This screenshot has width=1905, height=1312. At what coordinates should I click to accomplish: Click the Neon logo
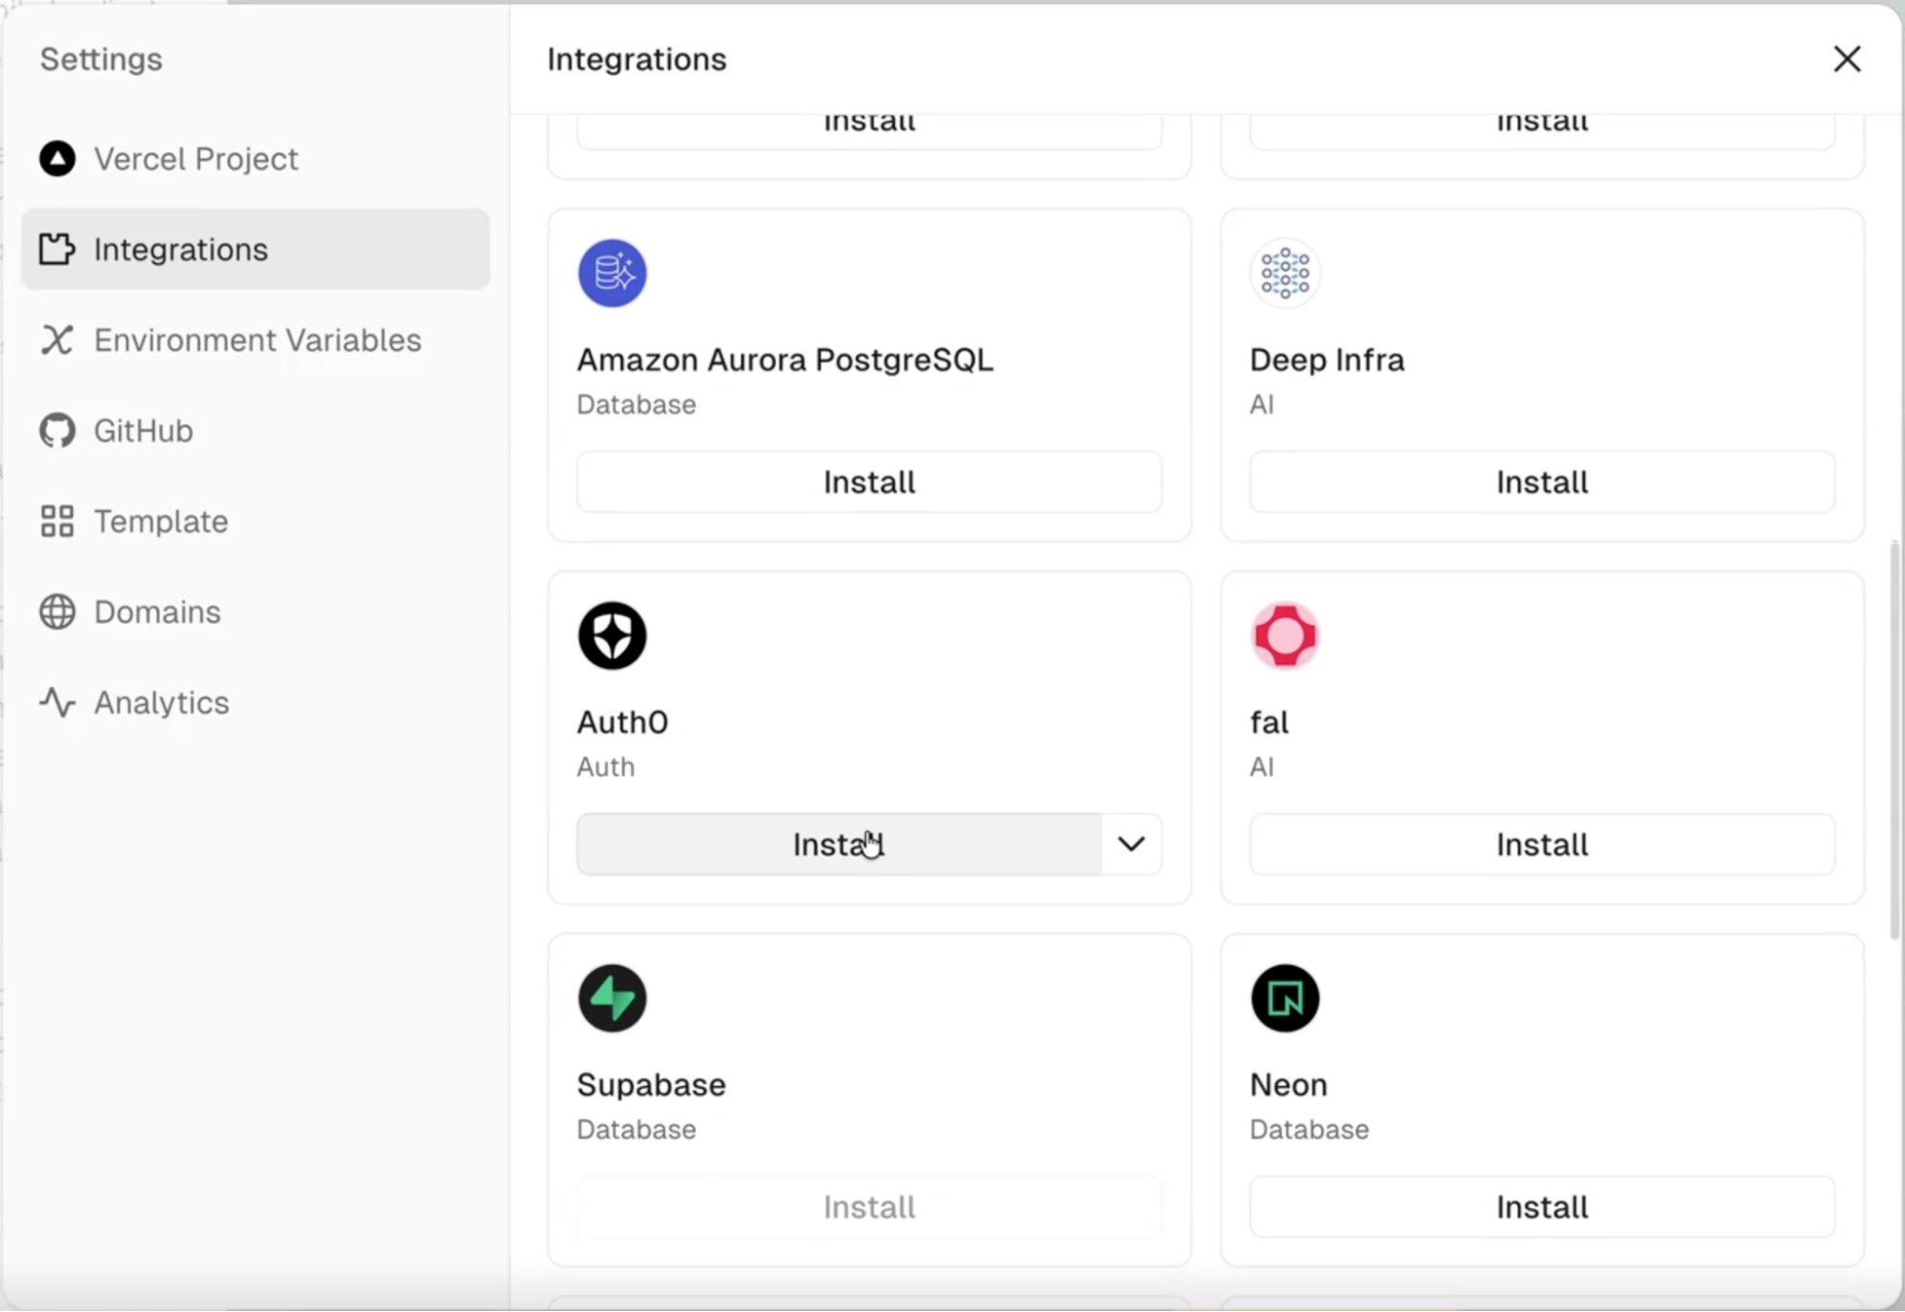[1285, 999]
